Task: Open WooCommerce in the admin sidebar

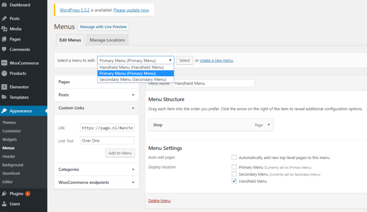Action: point(23,63)
